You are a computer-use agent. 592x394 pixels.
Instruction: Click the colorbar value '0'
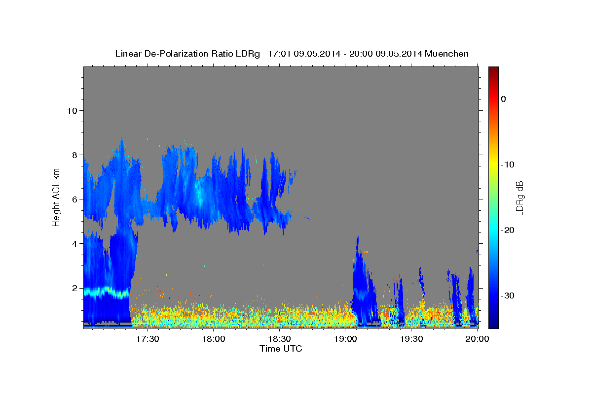pyautogui.click(x=504, y=99)
